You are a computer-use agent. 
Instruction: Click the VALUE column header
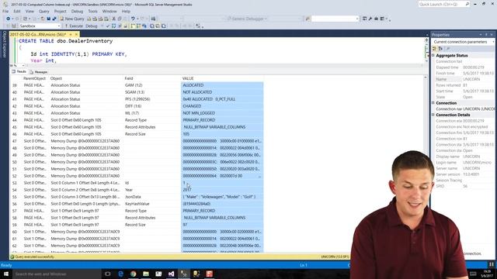188,78
